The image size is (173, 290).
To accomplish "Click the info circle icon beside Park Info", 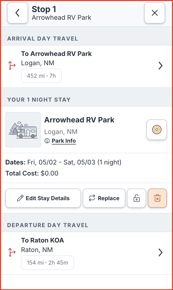I will [47, 141].
